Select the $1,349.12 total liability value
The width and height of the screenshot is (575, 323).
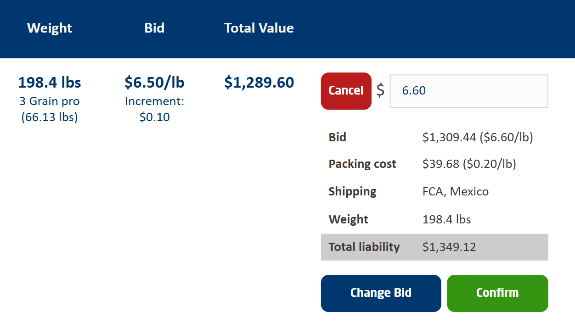pyautogui.click(x=449, y=247)
